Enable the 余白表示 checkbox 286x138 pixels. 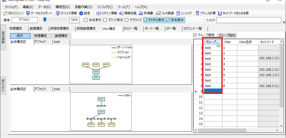[x=86, y=20]
